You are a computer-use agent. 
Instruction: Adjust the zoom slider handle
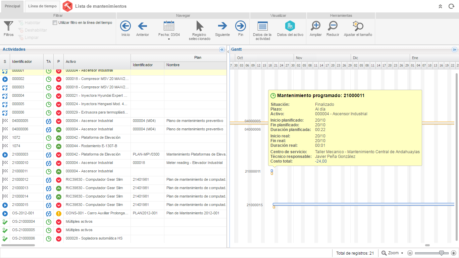[x=442, y=253]
